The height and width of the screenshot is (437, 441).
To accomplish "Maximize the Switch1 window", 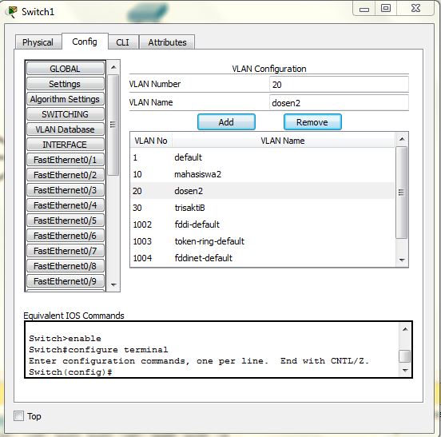I will tap(386, 9).
